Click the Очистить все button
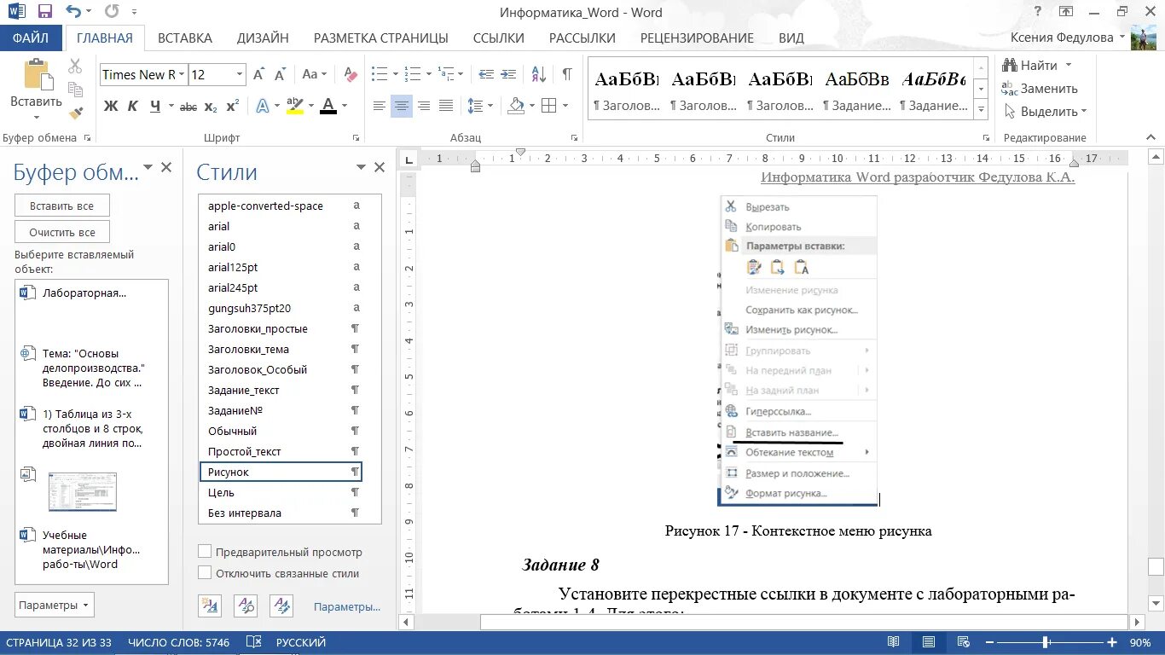The height and width of the screenshot is (655, 1165). [x=62, y=232]
